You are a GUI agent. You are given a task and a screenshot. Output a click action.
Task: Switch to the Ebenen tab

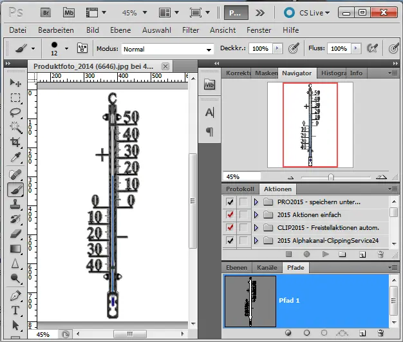(236, 267)
